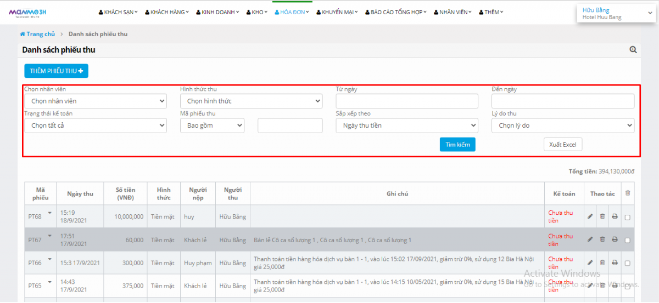The image size is (659, 303).
Task: Tick the checkbox for receipt PT68
Action: coord(628,217)
